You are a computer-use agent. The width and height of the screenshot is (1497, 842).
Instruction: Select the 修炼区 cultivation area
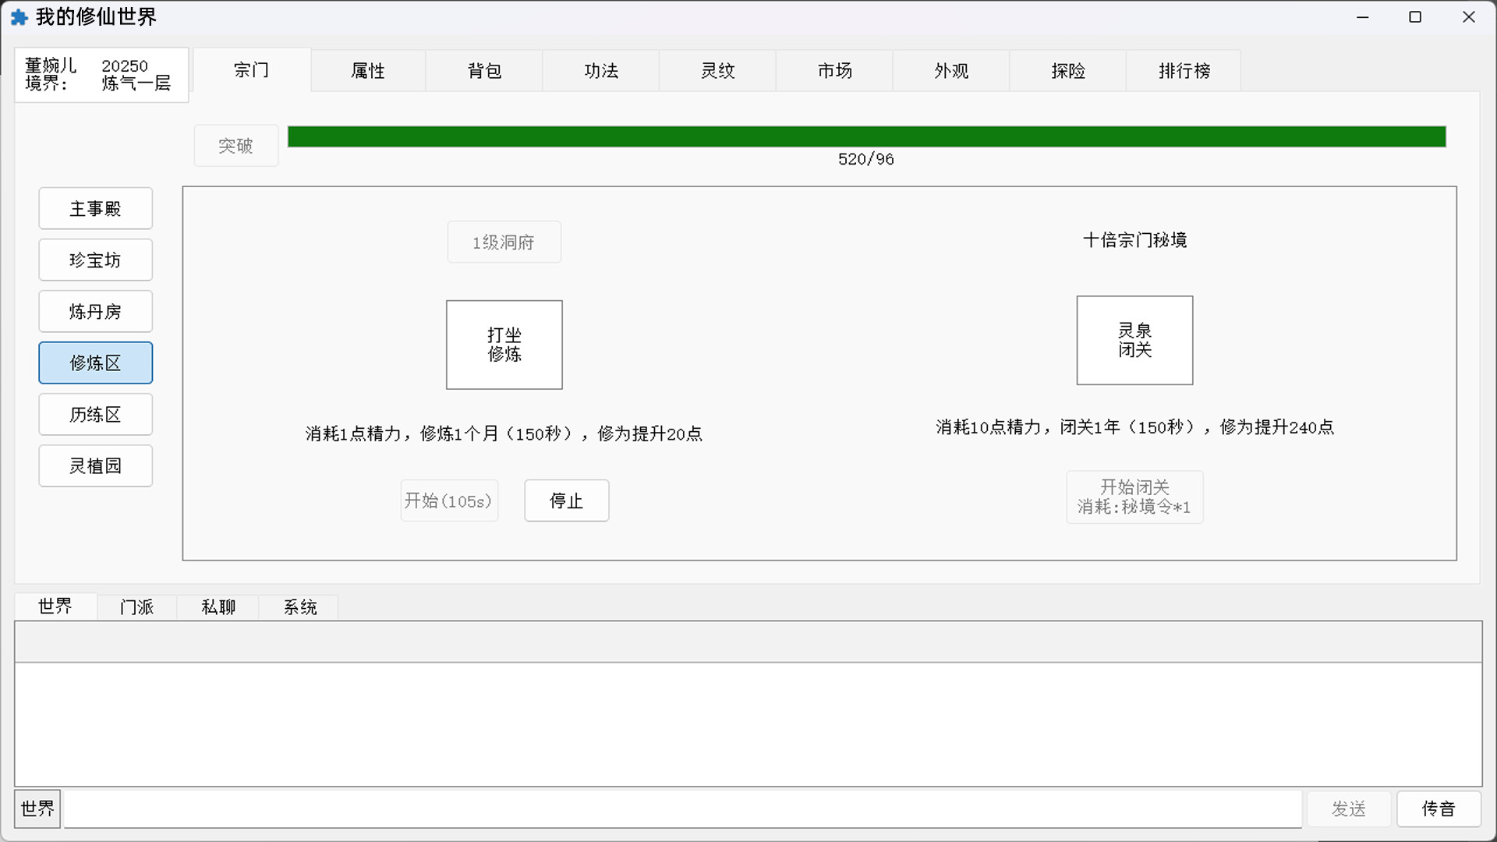95,363
